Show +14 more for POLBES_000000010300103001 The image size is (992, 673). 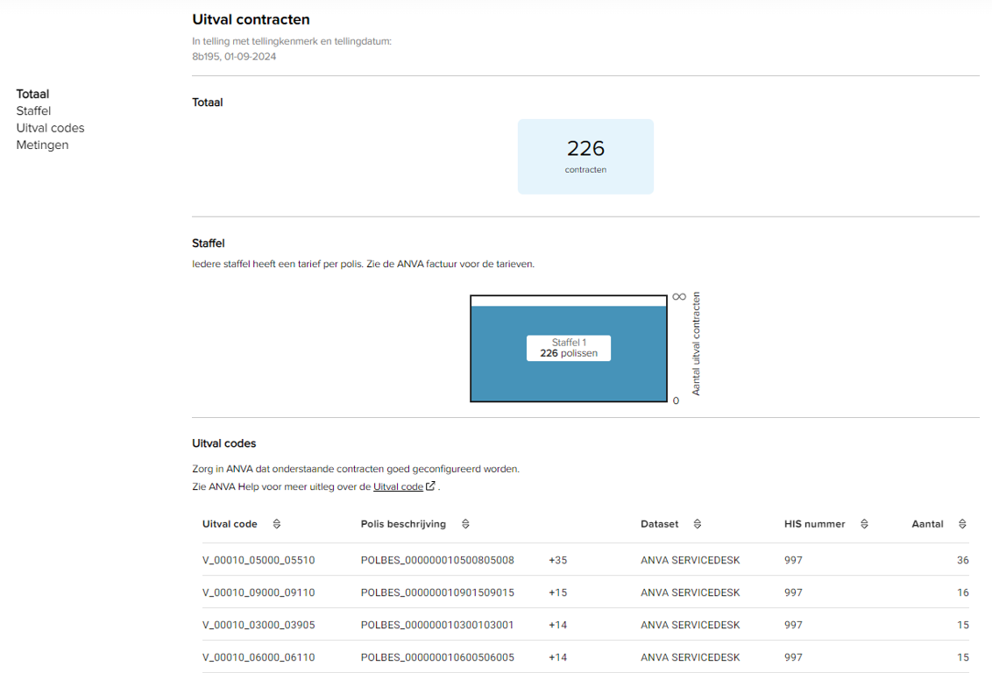(557, 625)
